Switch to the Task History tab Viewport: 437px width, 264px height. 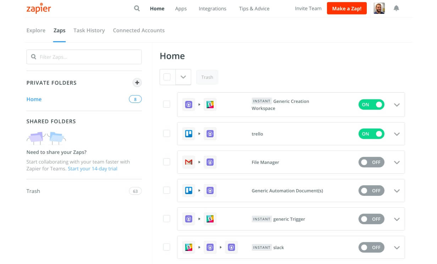coord(89,31)
